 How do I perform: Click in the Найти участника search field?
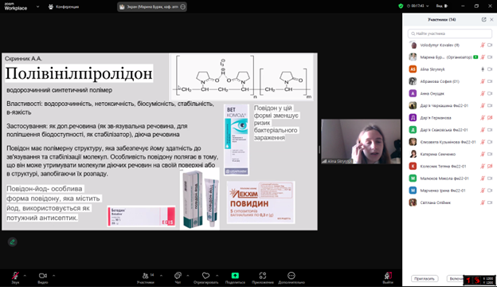pos(450,33)
